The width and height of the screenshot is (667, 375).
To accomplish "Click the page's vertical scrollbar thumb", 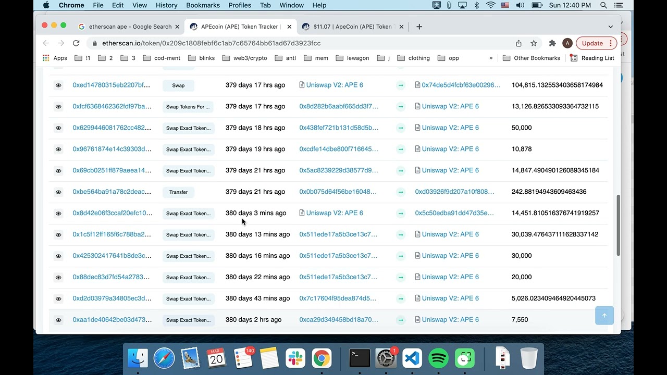I will (619, 226).
